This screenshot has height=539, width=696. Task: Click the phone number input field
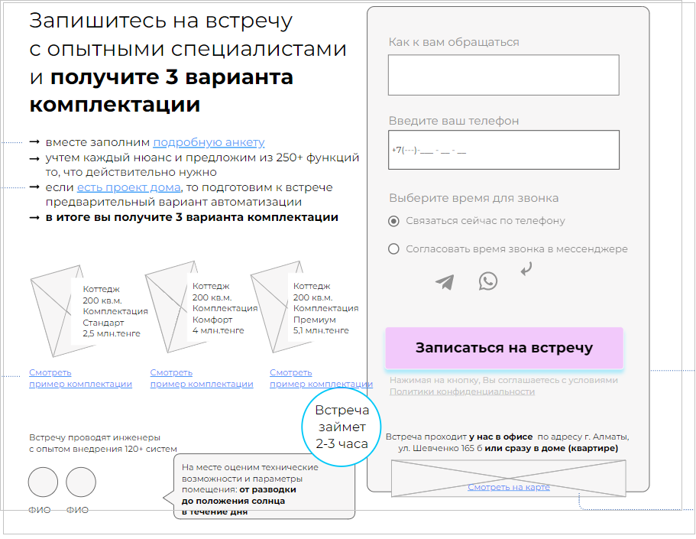tap(503, 150)
